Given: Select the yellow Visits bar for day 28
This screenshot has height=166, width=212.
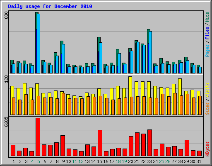Looking at the screenshot, I should tap(179, 97).
